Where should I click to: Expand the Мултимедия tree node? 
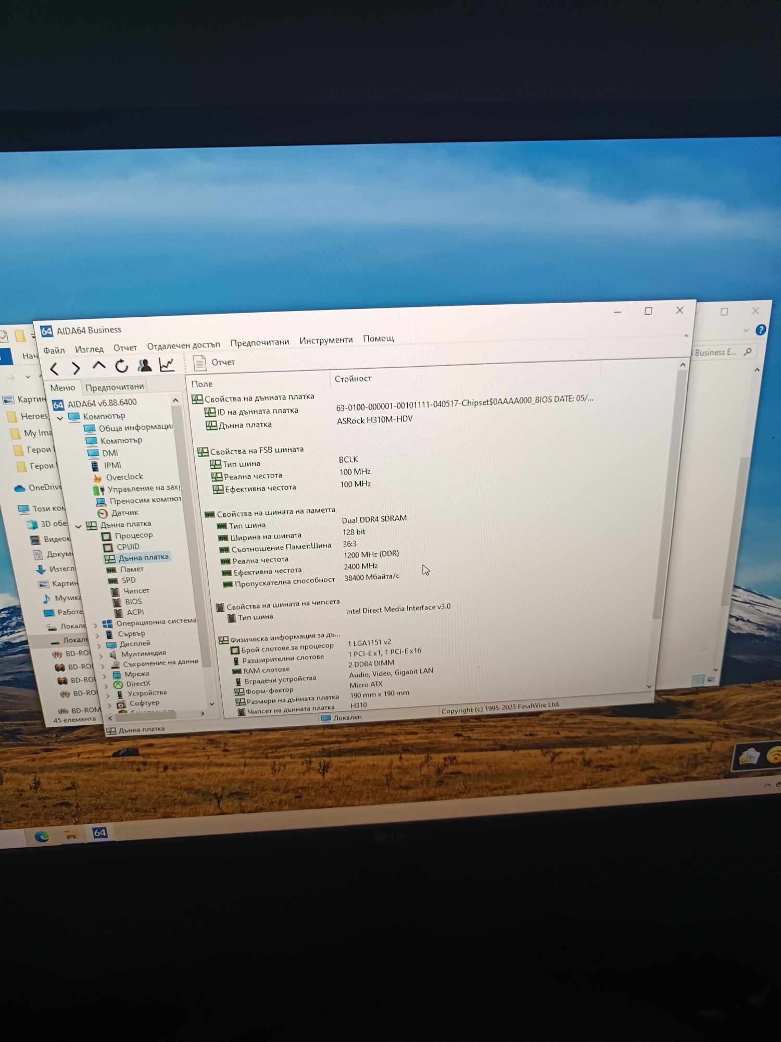tap(102, 656)
